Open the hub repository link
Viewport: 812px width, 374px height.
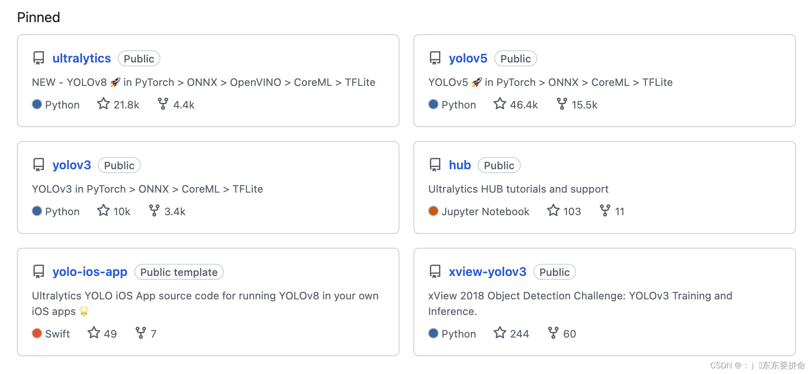(460, 165)
